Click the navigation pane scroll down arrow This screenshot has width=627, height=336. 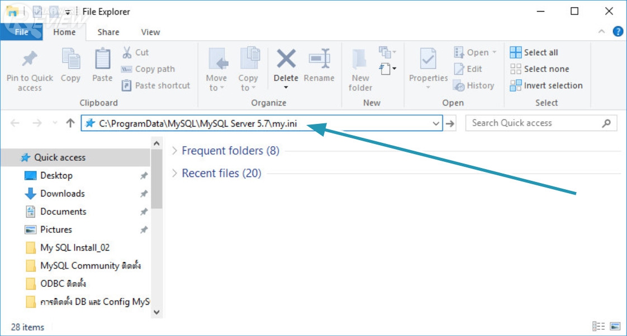pos(156,312)
